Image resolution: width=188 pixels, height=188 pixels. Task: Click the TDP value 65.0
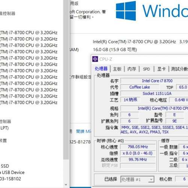183,87
